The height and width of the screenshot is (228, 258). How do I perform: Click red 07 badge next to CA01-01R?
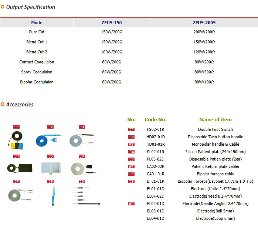tap(131, 174)
